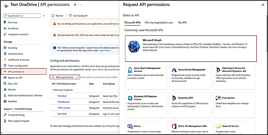Image resolution: width=268 pixels, height=135 pixels.
Task: Collapse the Microsoft Graph permissions group
Action: 53,90
